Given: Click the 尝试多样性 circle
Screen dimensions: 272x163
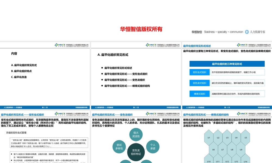Looking at the screenshot, I should [119, 147].
